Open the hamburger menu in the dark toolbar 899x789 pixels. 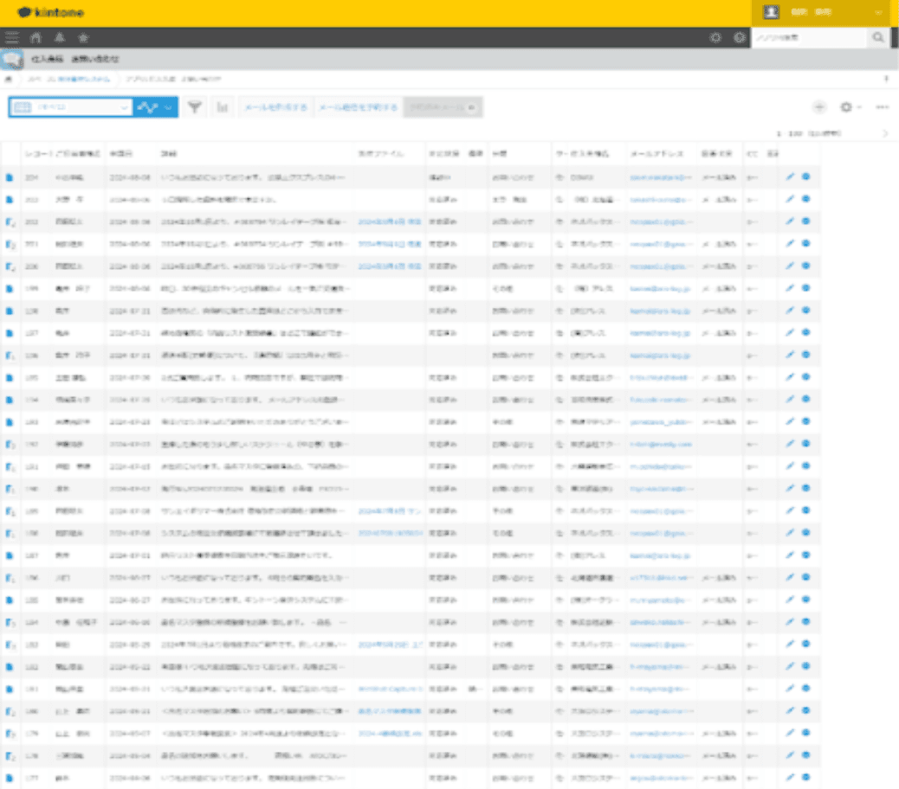(x=11, y=38)
